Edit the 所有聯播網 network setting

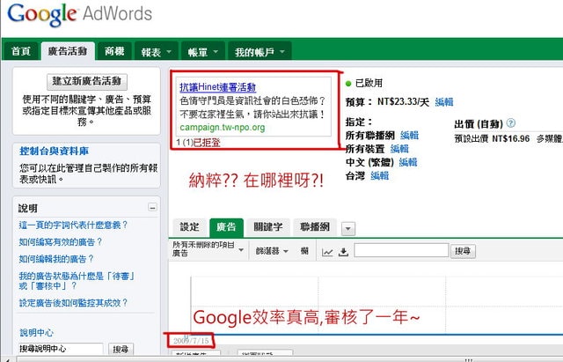point(409,136)
